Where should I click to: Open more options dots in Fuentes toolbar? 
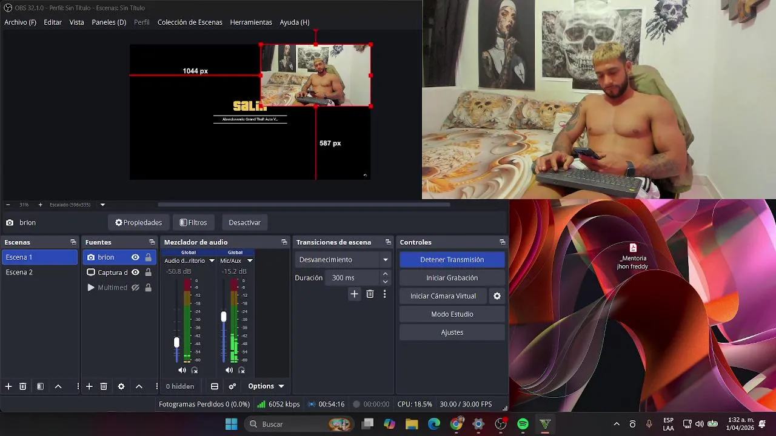[x=157, y=386]
